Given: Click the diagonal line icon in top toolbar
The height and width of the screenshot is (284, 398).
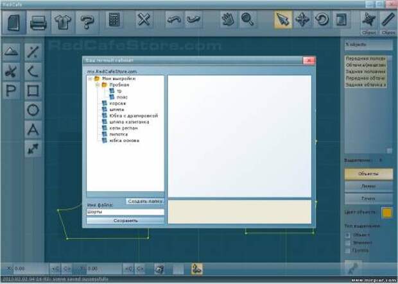Looking at the screenshot, I should (388, 19).
